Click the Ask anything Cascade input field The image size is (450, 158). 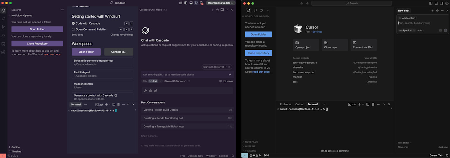pyautogui.click(x=187, y=75)
